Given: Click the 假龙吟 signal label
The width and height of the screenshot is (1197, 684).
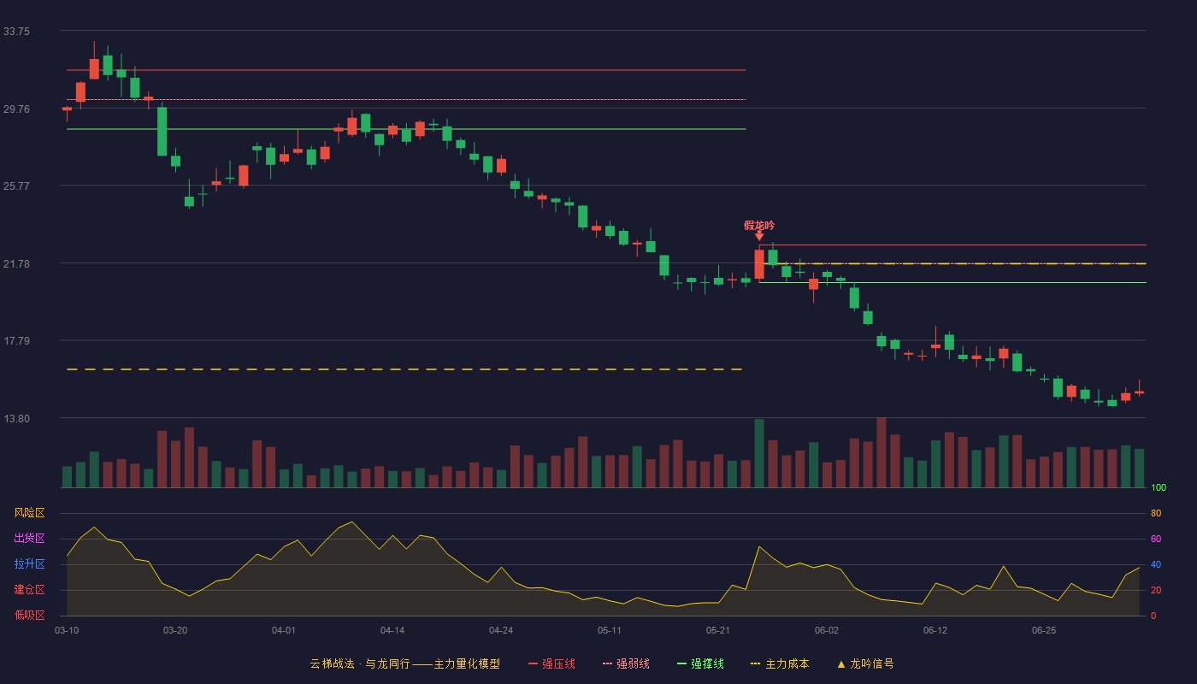Looking at the screenshot, I should pyautogui.click(x=759, y=225).
